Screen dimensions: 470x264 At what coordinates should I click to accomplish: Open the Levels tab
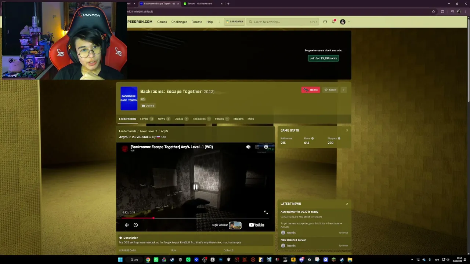click(147, 119)
